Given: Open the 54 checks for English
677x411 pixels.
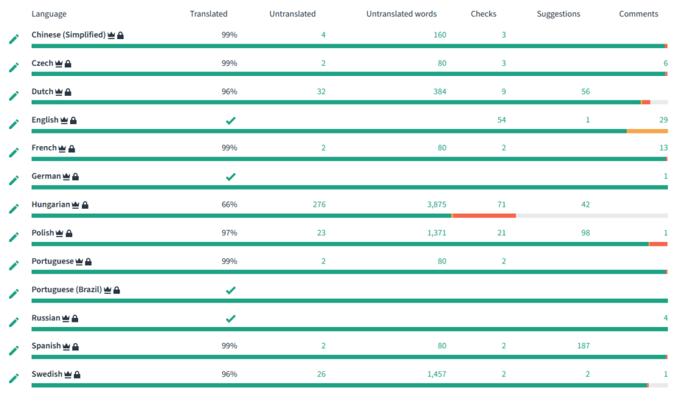Looking at the screenshot, I should 501,120.
